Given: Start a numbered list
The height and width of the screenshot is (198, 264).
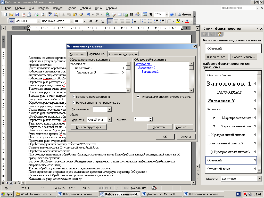Looking at the screenshot, I should [x=144, y=21].
